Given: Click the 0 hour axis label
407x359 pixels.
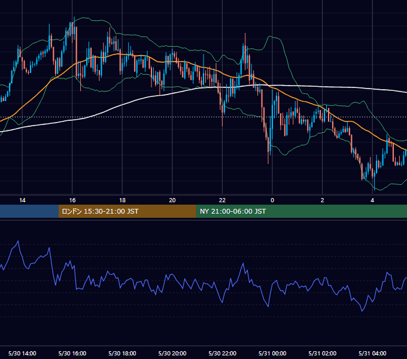Looking at the screenshot, I should pyautogui.click(x=272, y=200).
